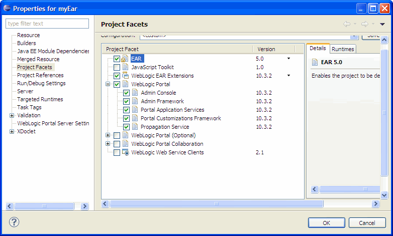The width and height of the screenshot is (393, 236).
Task: Go forward with the right arrow icon
Action: (x=365, y=24)
